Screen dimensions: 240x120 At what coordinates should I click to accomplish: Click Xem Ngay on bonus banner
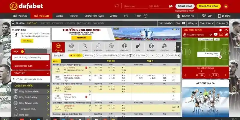tap(81, 38)
